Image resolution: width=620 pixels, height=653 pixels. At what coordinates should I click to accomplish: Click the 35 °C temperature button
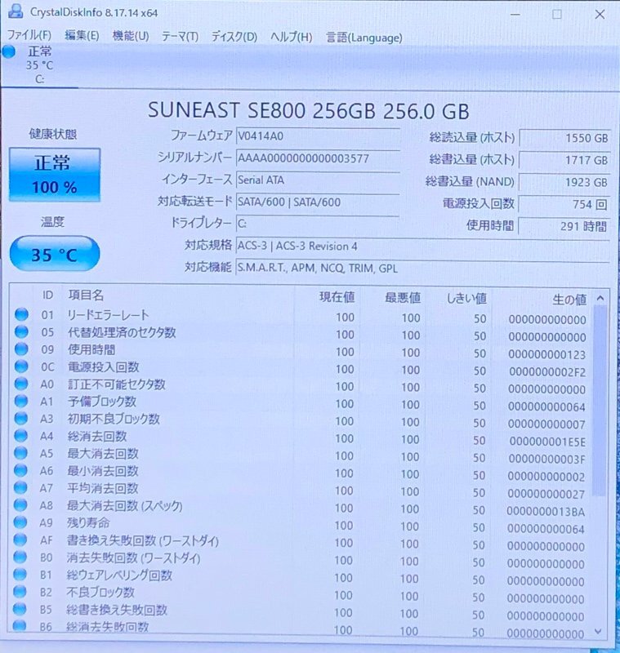pyautogui.click(x=55, y=254)
